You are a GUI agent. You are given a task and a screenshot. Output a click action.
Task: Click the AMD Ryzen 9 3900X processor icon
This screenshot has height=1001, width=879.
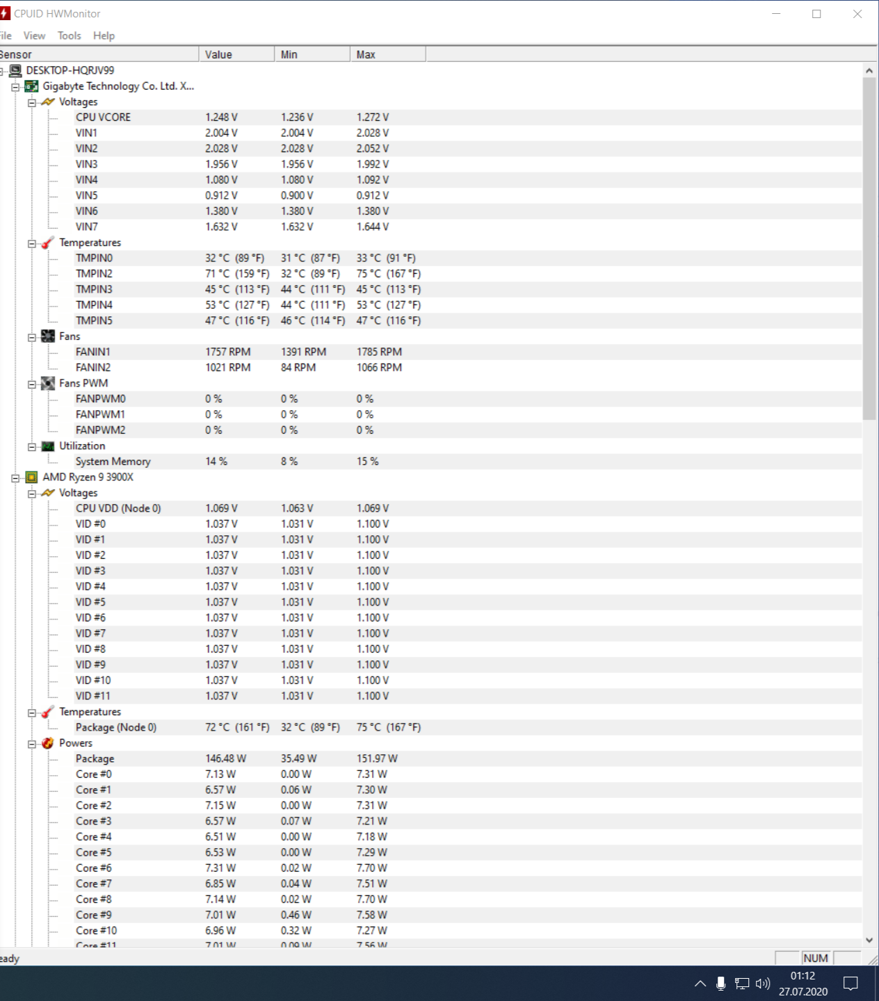tap(31, 478)
